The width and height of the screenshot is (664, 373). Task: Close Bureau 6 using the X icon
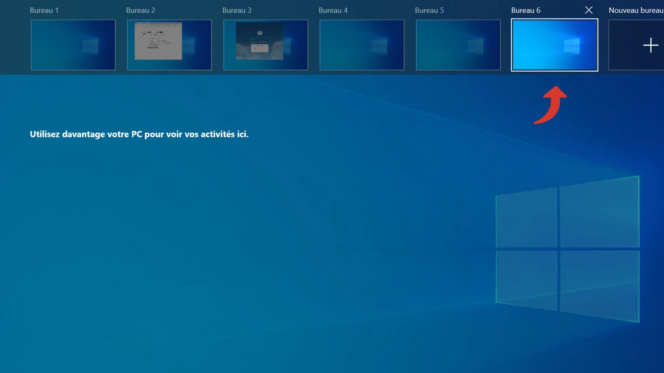588,10
